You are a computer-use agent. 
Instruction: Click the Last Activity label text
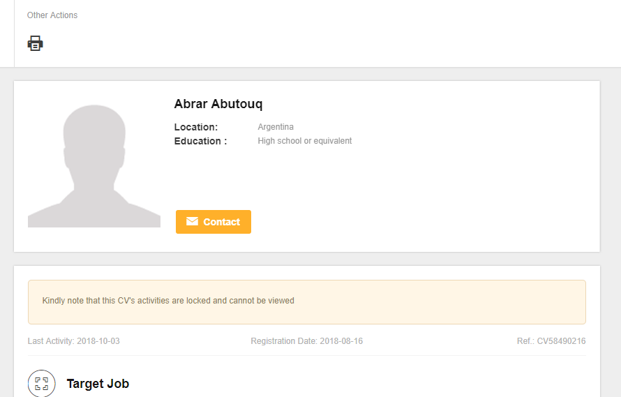pyautogui.click(x=51, y=341)
